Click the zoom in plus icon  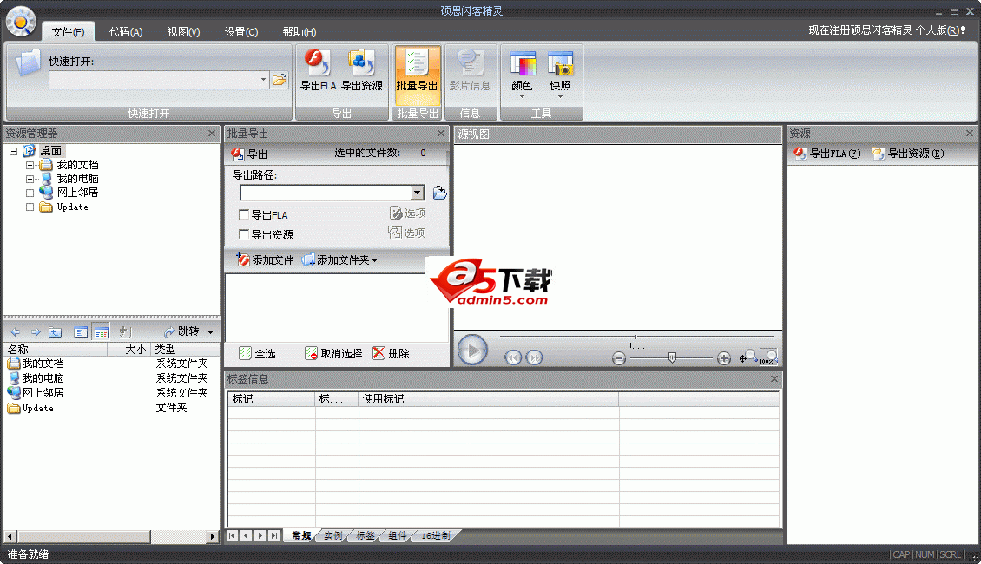tap(724, 358)
